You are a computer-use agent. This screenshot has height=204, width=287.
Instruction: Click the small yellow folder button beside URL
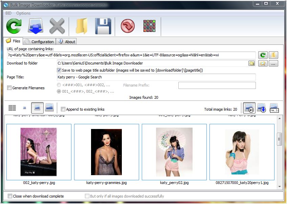tap(273, 55)
